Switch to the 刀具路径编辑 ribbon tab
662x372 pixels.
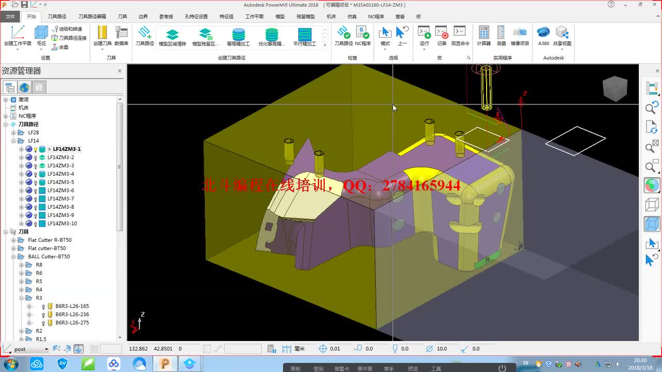coord(92,17)
